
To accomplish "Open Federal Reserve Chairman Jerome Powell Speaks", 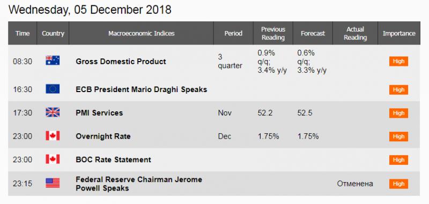I will (x=139, y=184).
